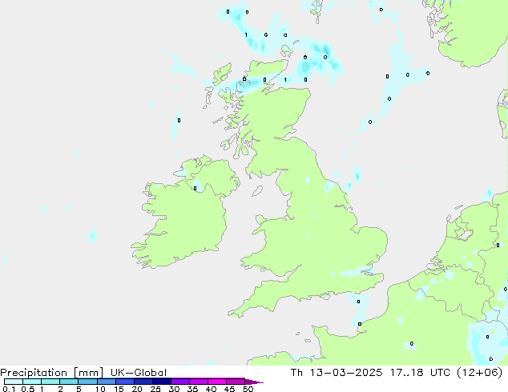Select the 2–5 mm legend swatch
Viewport: 508px width, 392px height.
(69, 382)
